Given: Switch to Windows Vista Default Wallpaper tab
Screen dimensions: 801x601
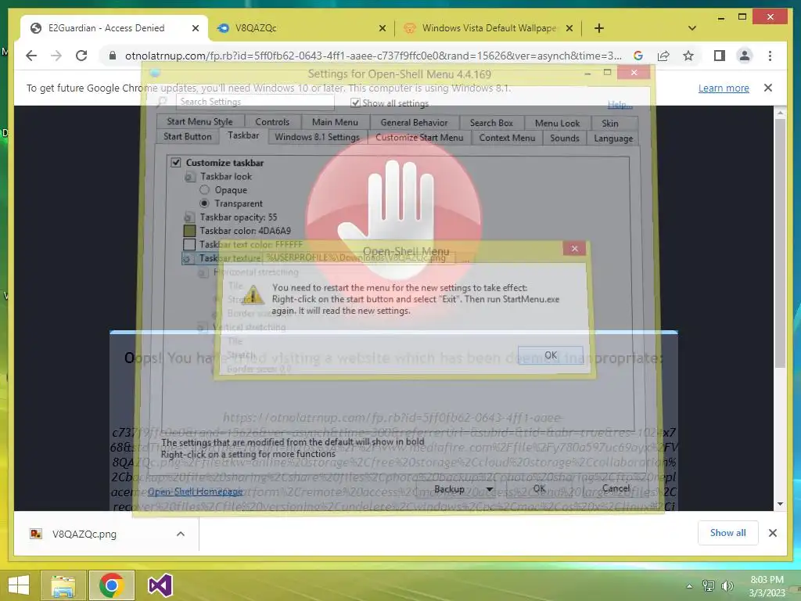Looking at the screenshot, I should coord(488,28).
